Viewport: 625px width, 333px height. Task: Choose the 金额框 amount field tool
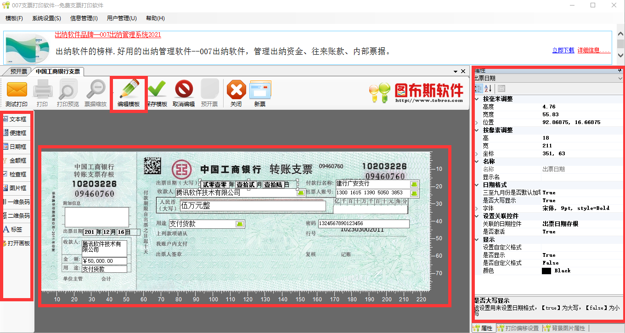click(17, 160)
